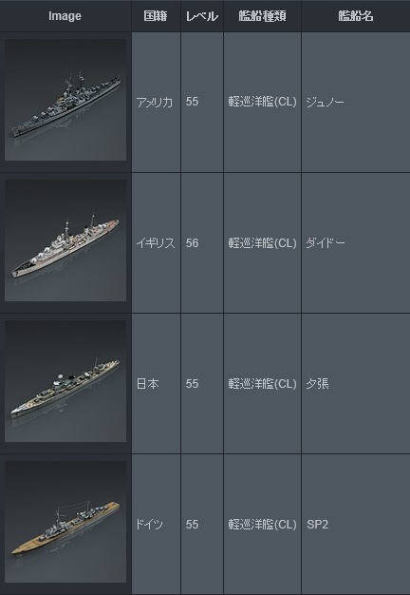Click the アメリカ nationality cell
The image size is (410, 595).
pyautogui.click(x=155, y=102)
